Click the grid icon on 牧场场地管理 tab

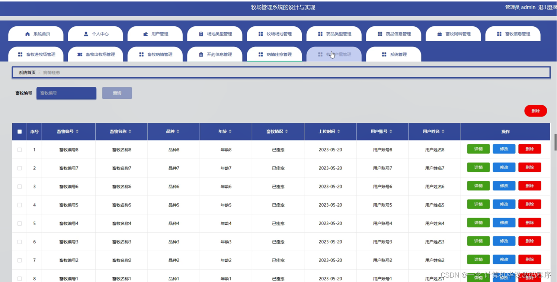(x=260, y=34)
